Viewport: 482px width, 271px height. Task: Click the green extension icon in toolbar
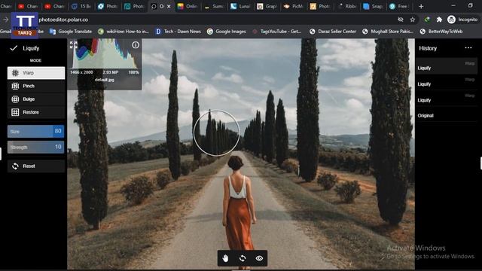(427, 20)
